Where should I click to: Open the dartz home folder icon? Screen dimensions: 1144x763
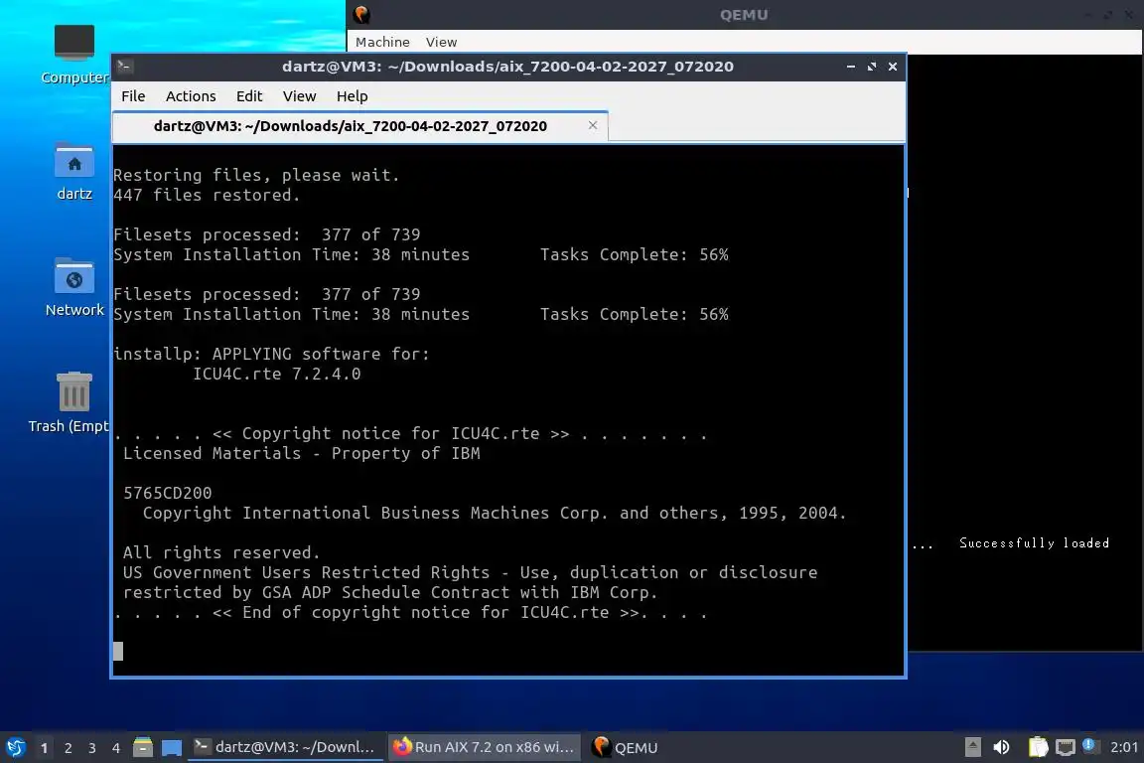(74, 172)
